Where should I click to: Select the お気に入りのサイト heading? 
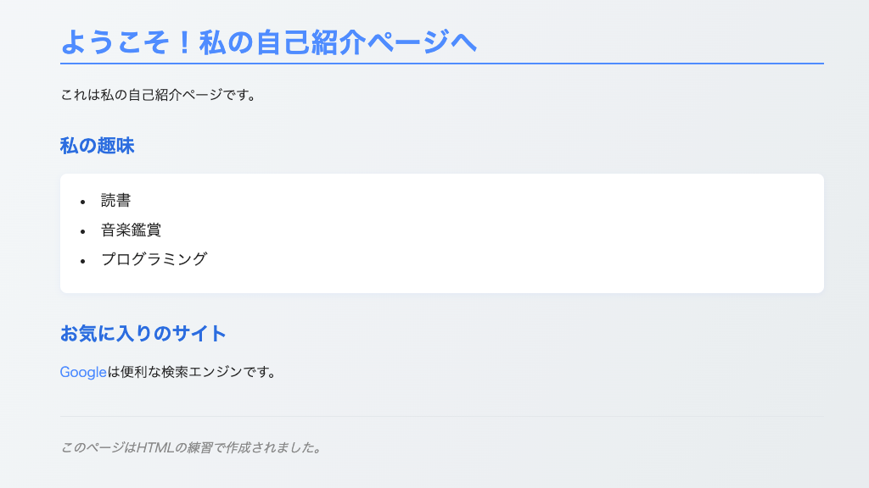click(x=143, y=334)
